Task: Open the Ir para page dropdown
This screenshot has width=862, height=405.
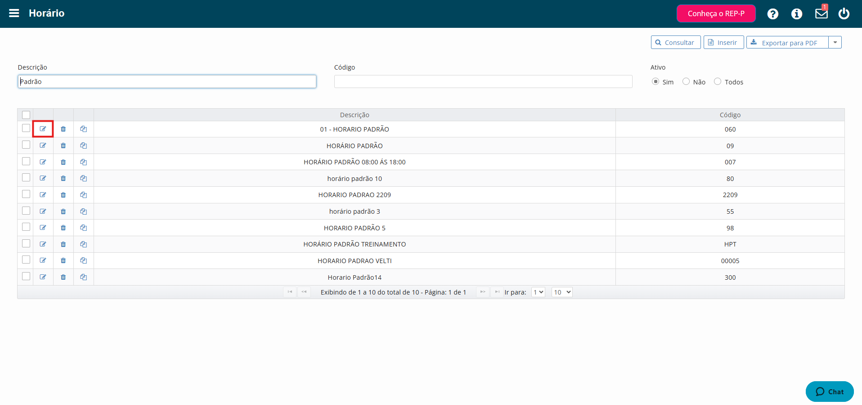Action: point(539,292)
